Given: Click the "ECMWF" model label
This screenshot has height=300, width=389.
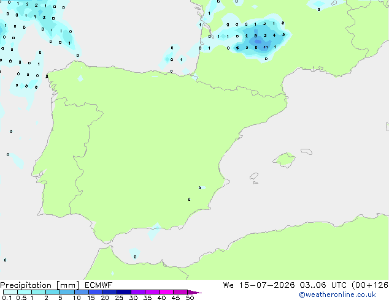Looking at the screenshot, I should (x=98, y=285).
